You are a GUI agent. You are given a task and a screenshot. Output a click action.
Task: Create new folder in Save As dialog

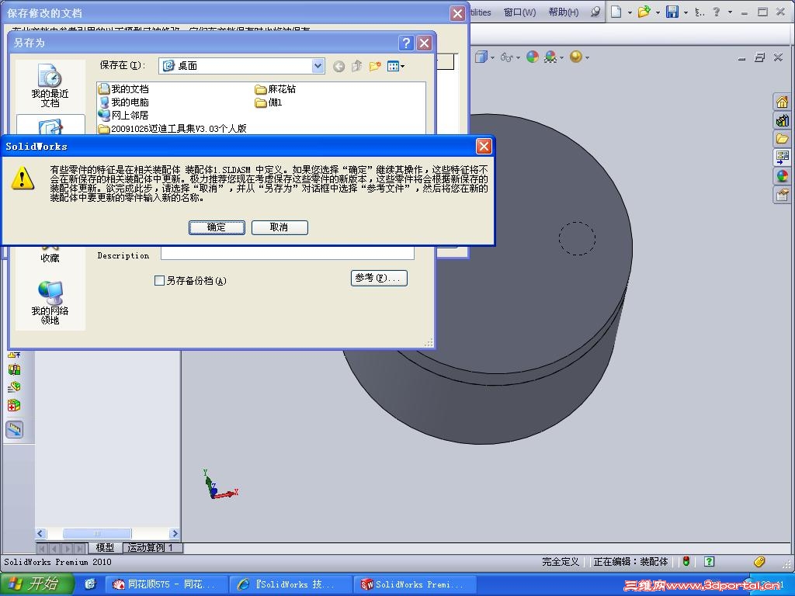tap(375, 66)
